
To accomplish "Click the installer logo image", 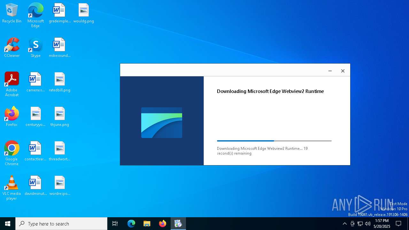I will point(162,123).
